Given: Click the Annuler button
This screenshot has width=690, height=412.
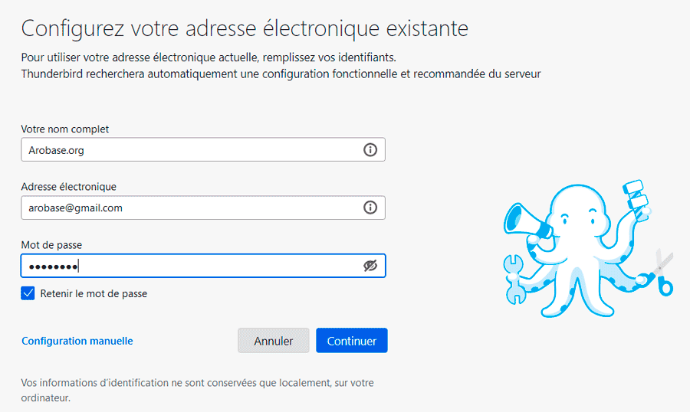Looking at the screenshot, I should tap(273, 340).
